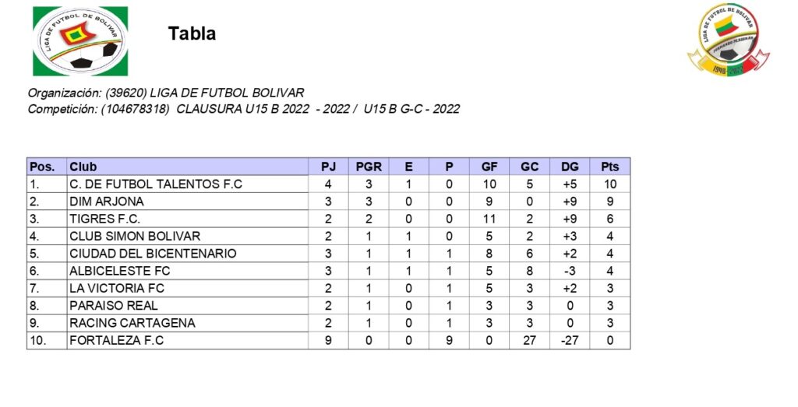Select the C. DE FUTBOL TALENTOS F.C row

click(x=156, y=184)
